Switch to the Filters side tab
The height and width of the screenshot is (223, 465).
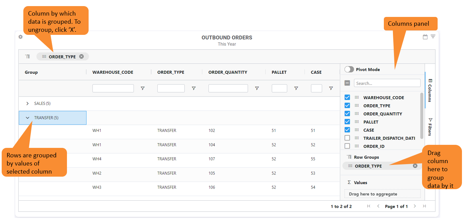430,127
